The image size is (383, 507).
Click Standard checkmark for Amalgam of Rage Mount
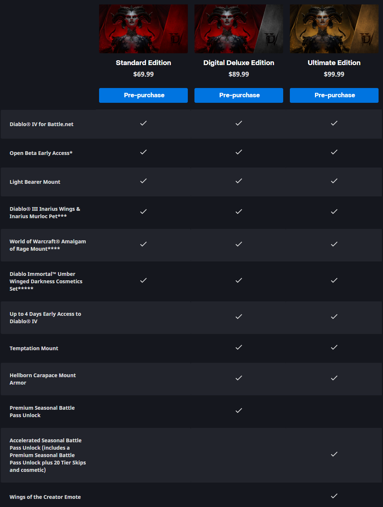pos(143,244)
